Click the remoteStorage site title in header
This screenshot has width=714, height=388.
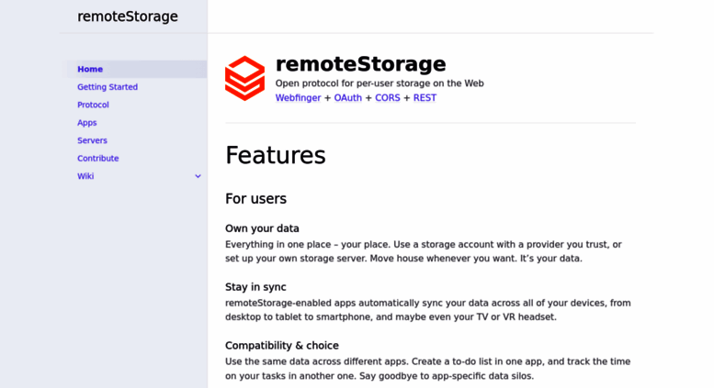coord(128,17)
